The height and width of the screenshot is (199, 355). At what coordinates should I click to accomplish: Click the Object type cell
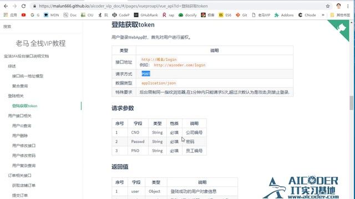pyautogui.click(x=156, y=191)
